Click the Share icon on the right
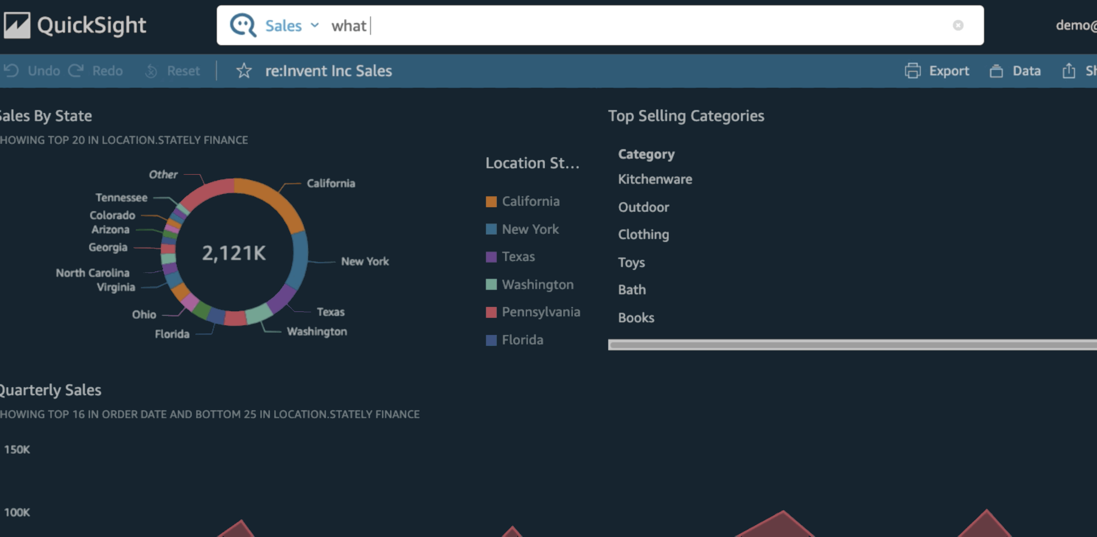Screen dimensions: 1097x537 [x=1070, y=71]
